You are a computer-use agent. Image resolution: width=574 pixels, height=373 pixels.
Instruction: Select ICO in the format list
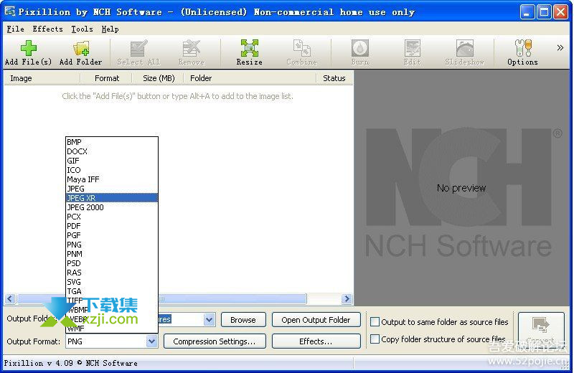click(x=112, y=170)
